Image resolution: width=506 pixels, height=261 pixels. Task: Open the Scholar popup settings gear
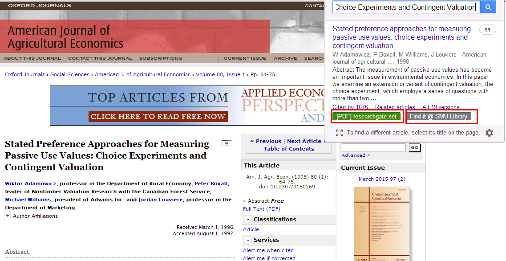489,133
